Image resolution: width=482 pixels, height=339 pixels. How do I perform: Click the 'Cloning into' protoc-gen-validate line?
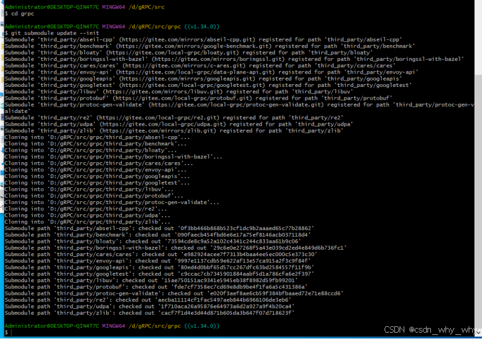coord(112,202)
